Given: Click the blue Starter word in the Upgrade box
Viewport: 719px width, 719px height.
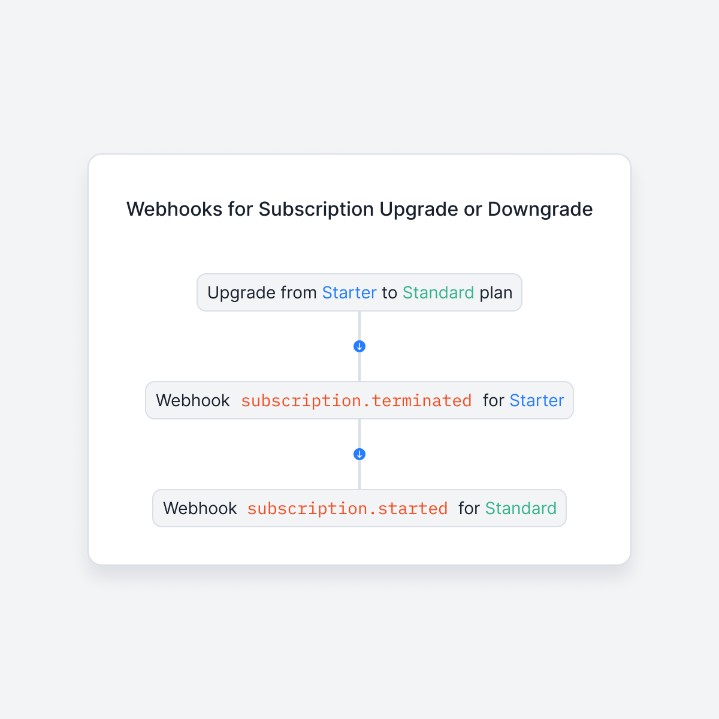Looking at the screenshot, I should (349, 292).
